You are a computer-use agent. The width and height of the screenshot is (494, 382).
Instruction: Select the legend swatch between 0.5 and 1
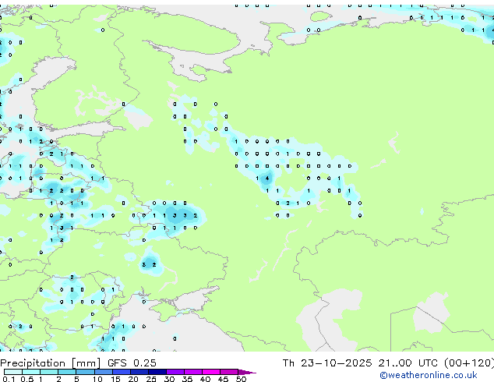tap(31, 372)
